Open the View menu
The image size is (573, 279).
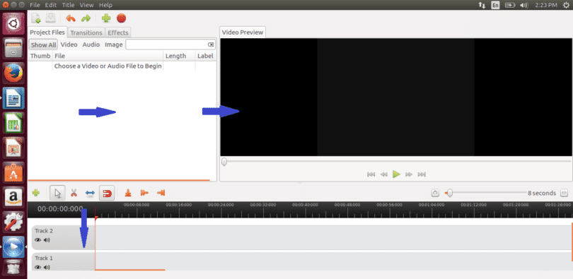pos(86,5)
